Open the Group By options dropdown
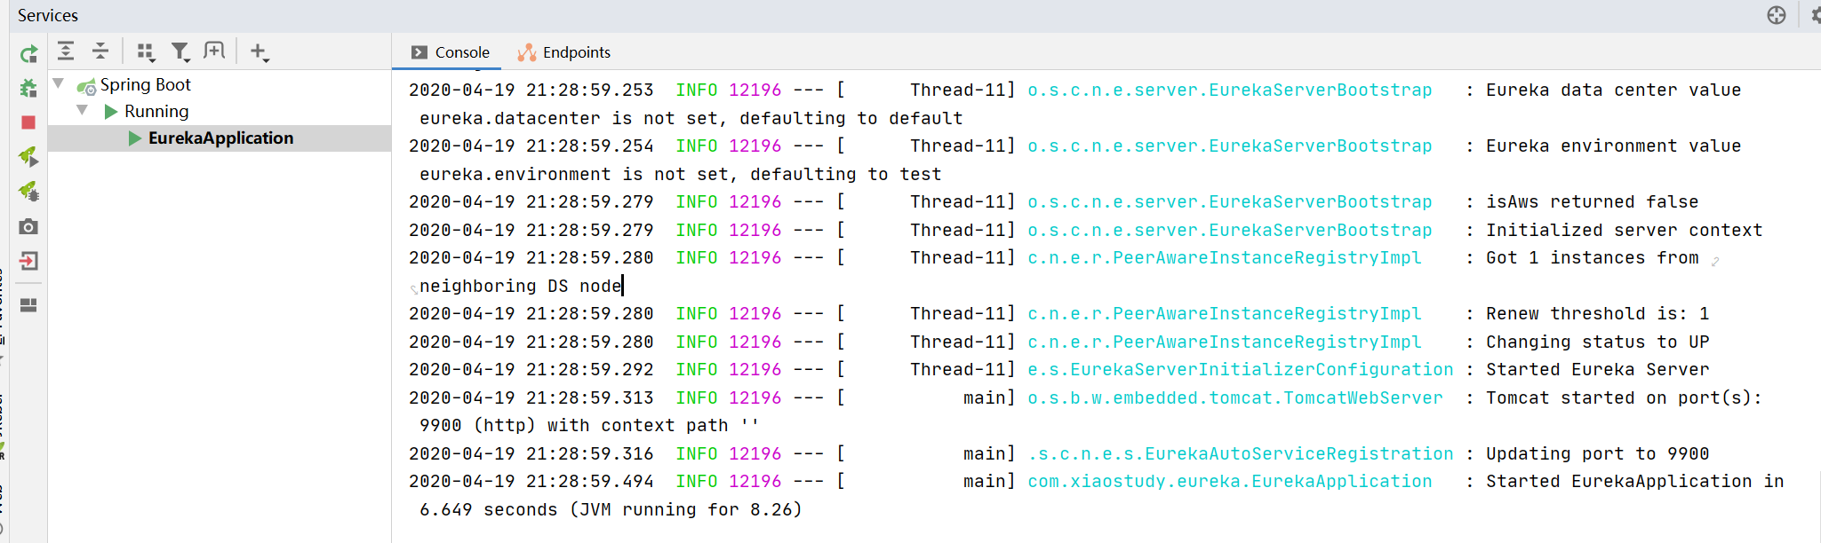 coord(146,52)
